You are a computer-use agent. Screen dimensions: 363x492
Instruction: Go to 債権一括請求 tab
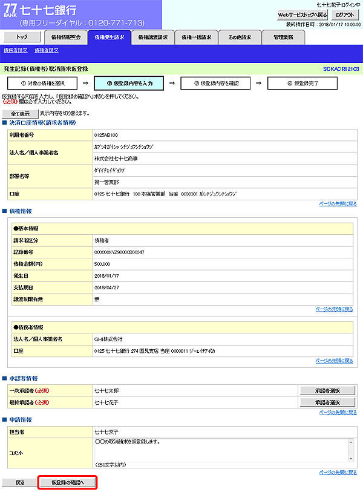[x=197, y=38]
